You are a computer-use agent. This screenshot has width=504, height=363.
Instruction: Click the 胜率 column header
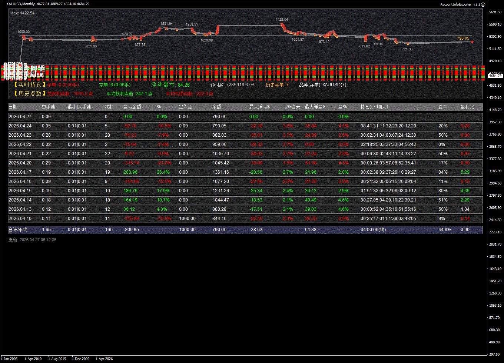click(x=442, y=107)
